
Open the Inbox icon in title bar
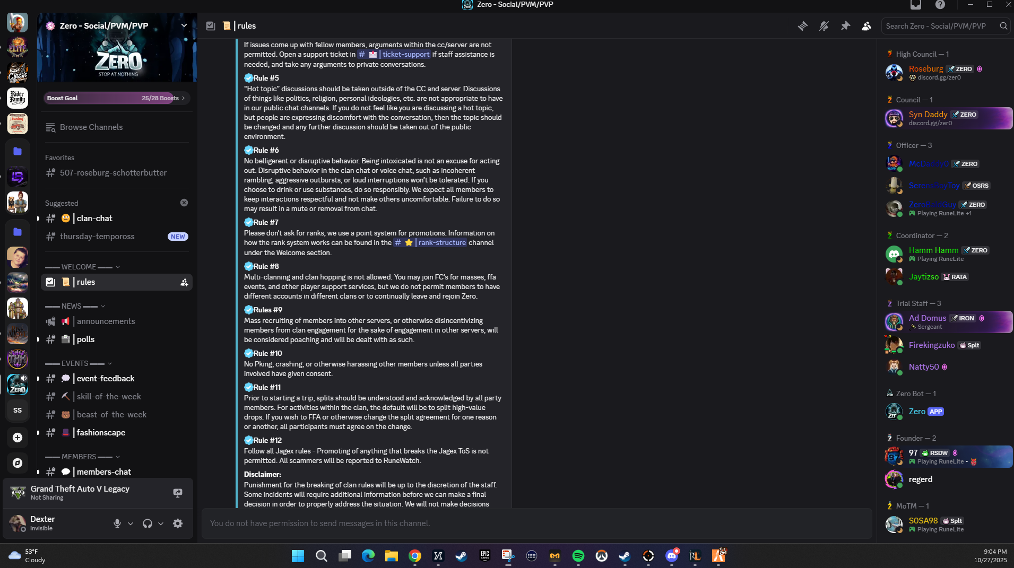(x=915, y=5)
